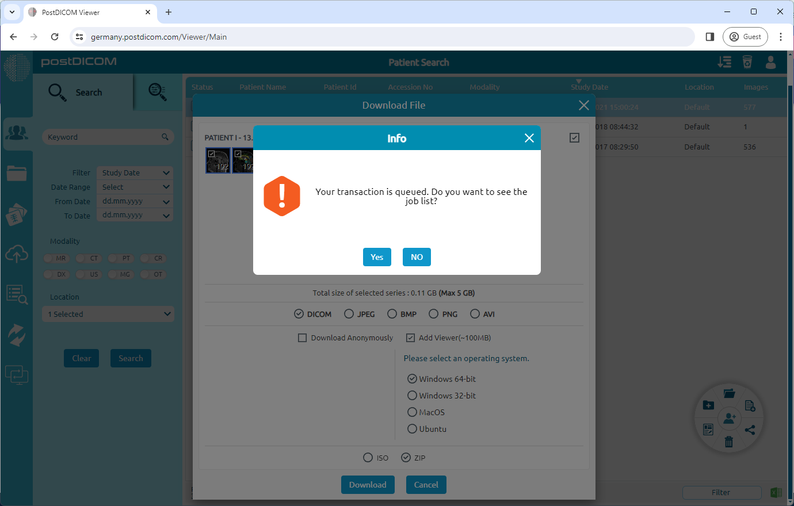The image size is (794, 506).
Task: Select the patients icon in the sidebar
Action: click(17, 133)
